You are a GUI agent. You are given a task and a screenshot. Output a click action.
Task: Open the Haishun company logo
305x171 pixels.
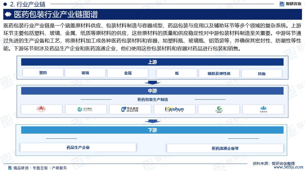(x=174, y=109)
